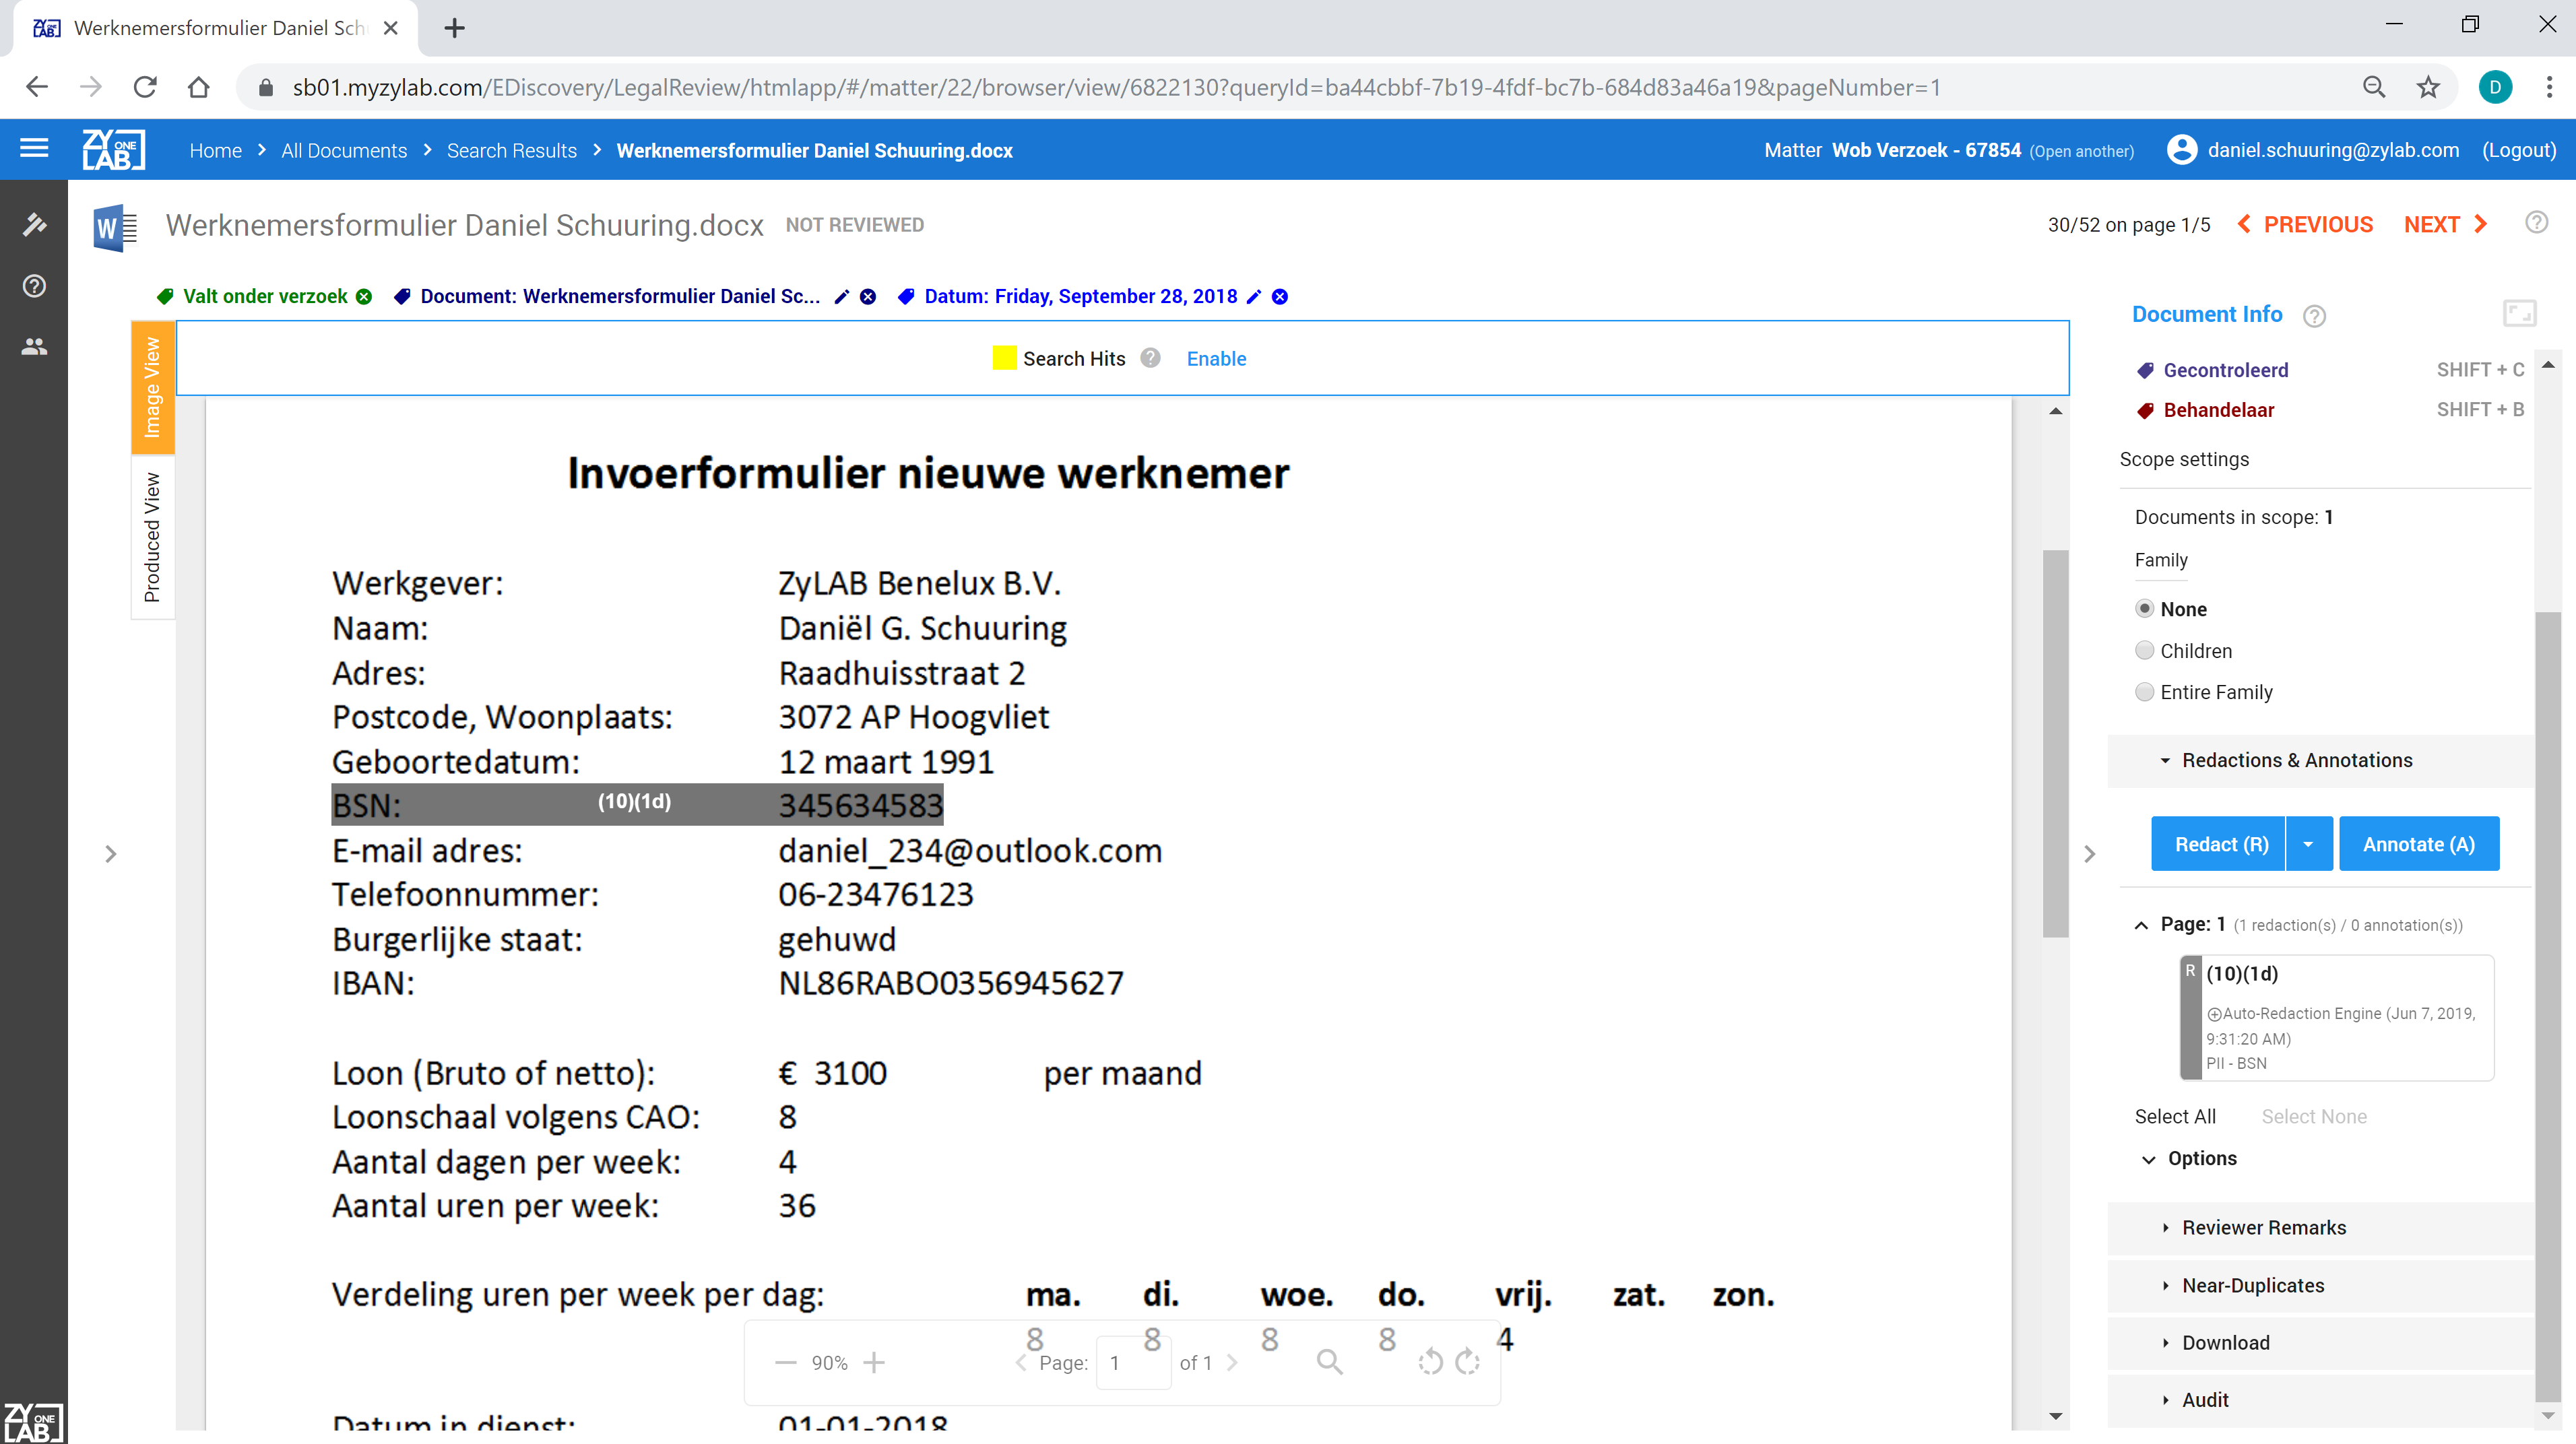Viewport: 2576px width, 1444px height.
Task: Click the Annotate (A) button
Action: pyautogui.click(x=2417, y=844)
